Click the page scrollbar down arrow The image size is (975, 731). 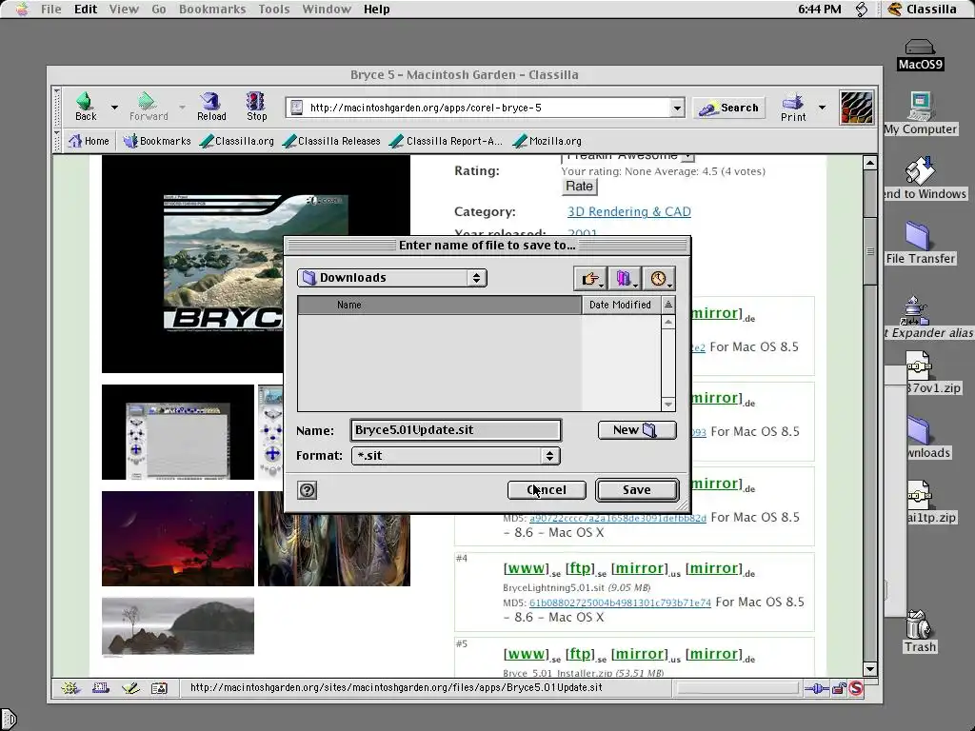(870, 669)
